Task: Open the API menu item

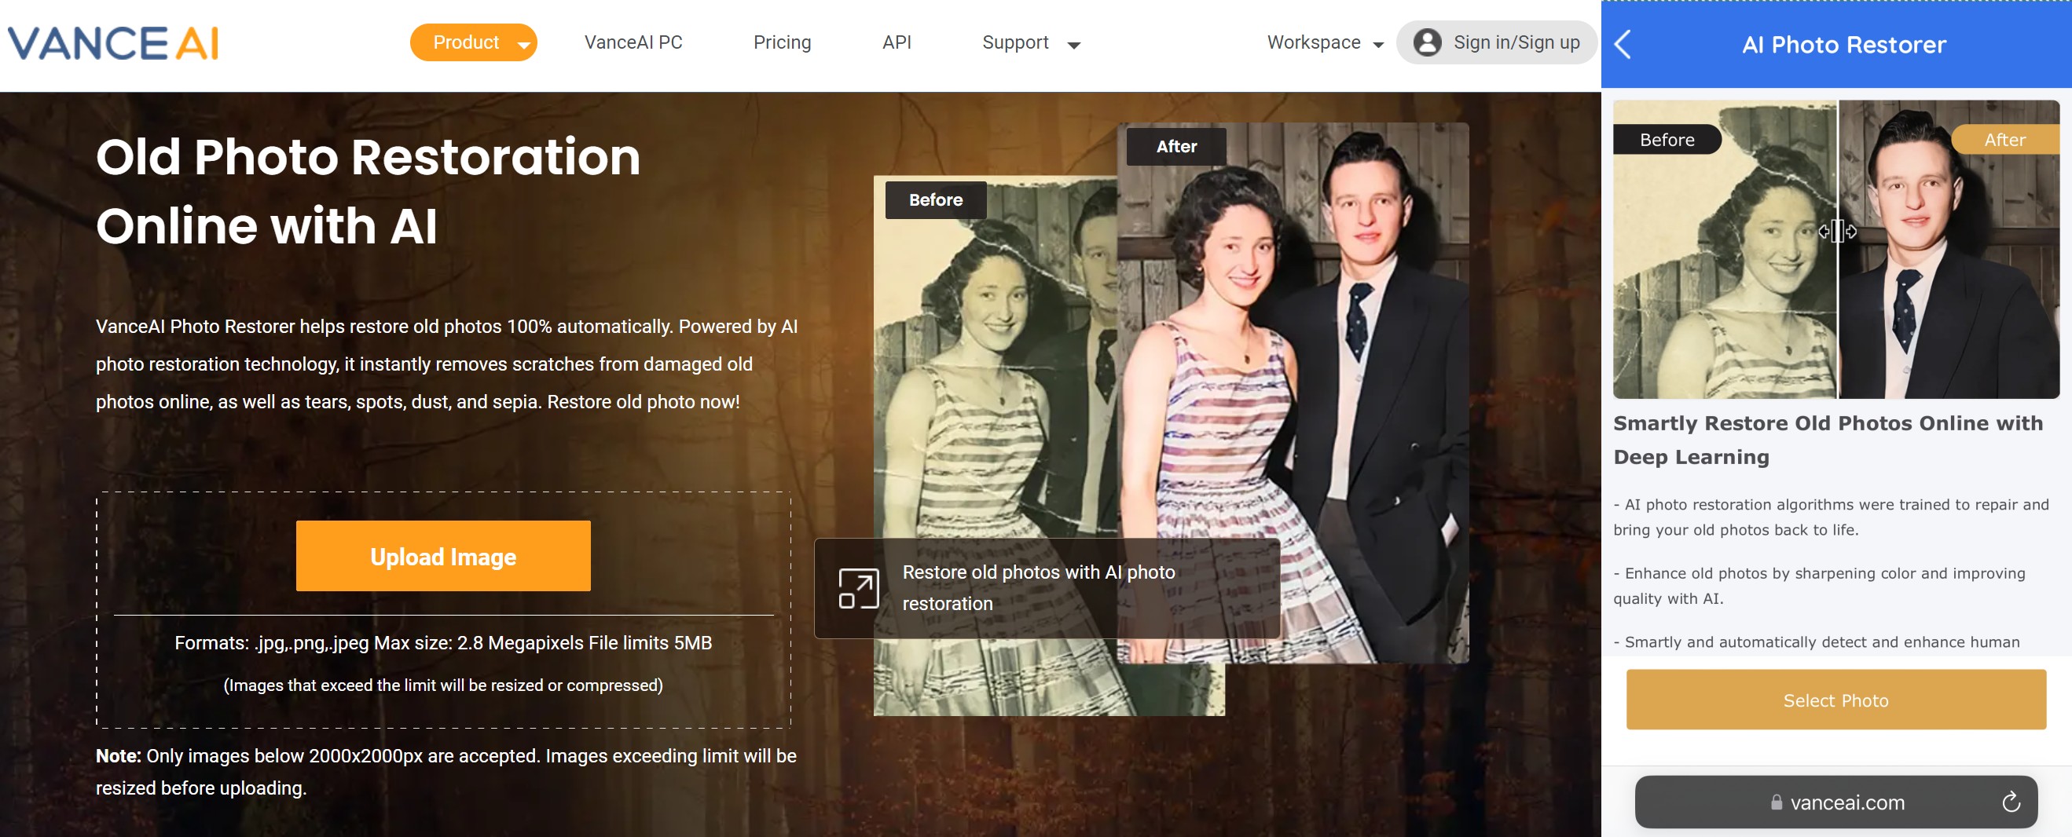Action: point(896,42)
